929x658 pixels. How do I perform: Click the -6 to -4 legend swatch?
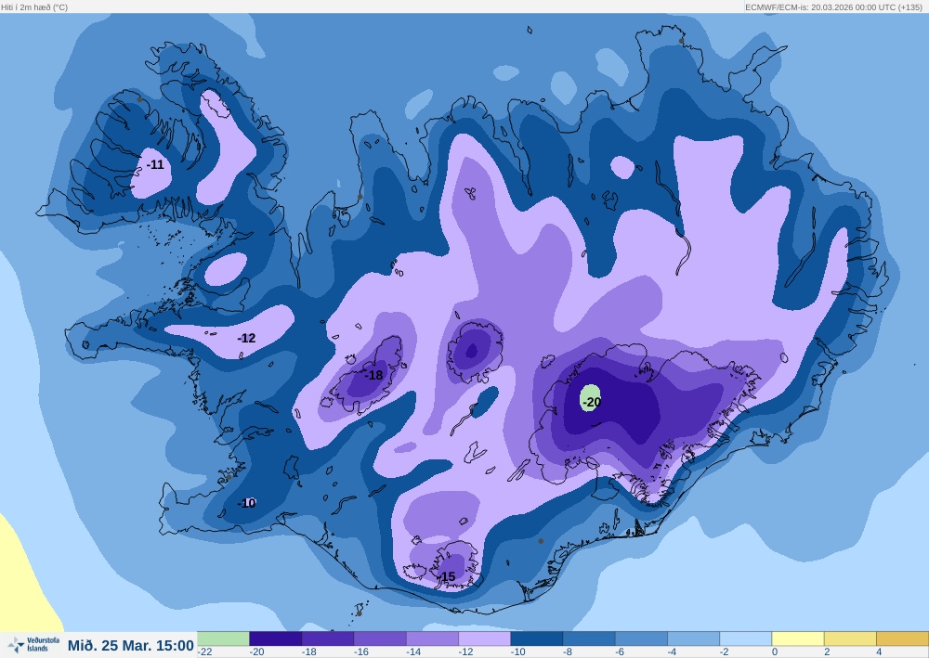pos(642,639)
